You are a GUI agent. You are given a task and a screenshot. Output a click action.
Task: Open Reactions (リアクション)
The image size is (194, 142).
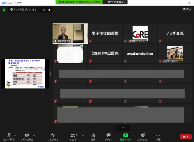point(143,137)
